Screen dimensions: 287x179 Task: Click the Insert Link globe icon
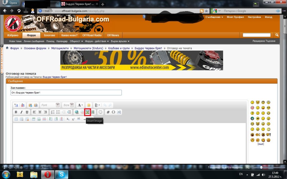point(77,112)
